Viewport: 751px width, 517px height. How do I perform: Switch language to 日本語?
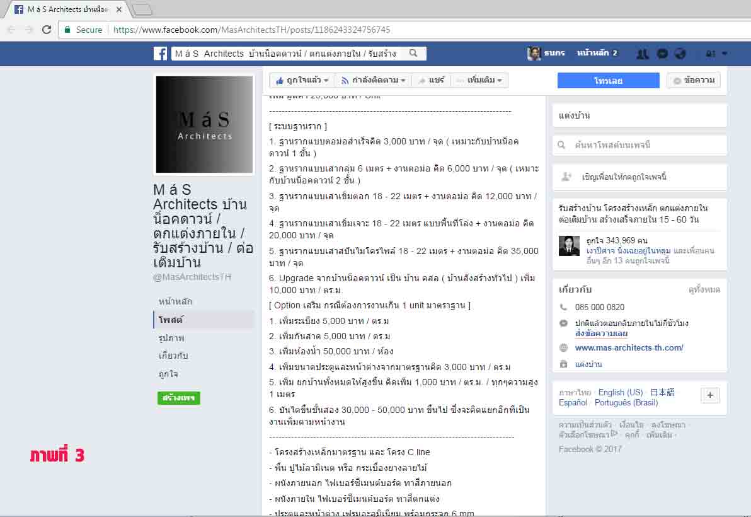coord(662,392)
